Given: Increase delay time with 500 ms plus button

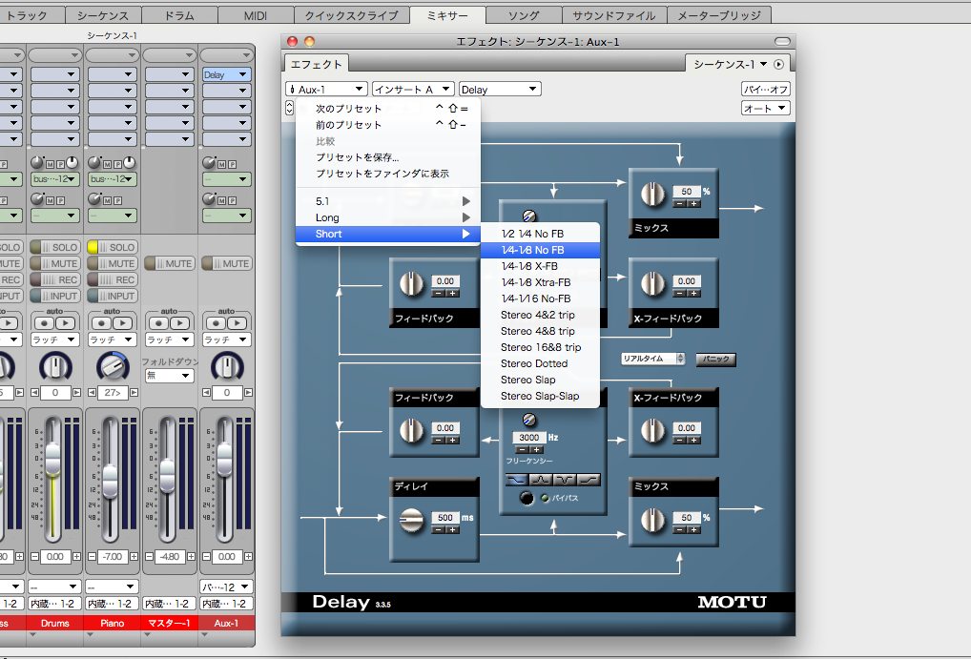Looking at the screenshot, I should click(452, 529).
